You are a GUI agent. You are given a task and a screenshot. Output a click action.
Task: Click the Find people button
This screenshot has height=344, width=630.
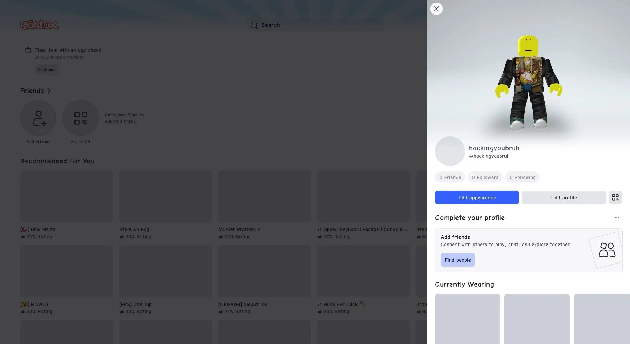click(x=458, y=260)
